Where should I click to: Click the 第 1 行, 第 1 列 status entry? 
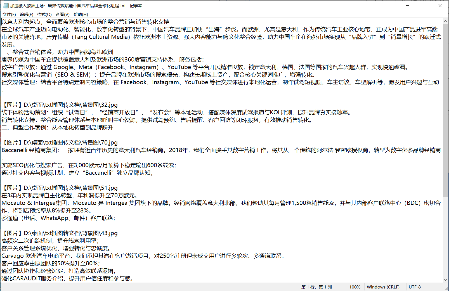point(316,287)
